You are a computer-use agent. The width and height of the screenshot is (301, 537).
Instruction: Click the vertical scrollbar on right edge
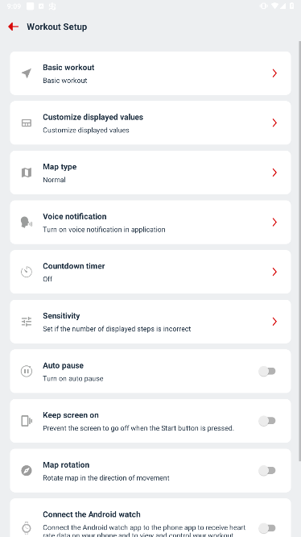299,250
